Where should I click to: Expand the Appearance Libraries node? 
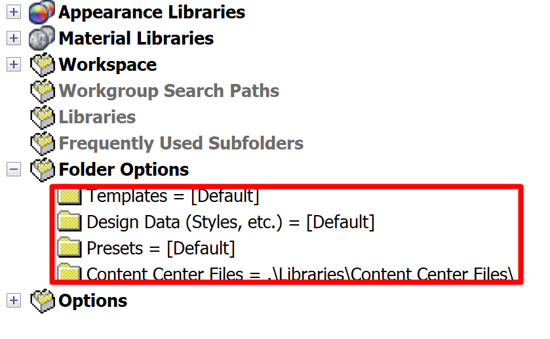pos(14,12)
